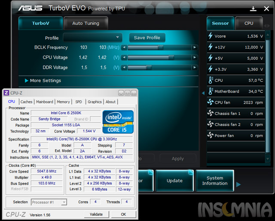Click the CPU-Z purple Z title icon
The image size is (275, 221).
click(x=6, y=93)
